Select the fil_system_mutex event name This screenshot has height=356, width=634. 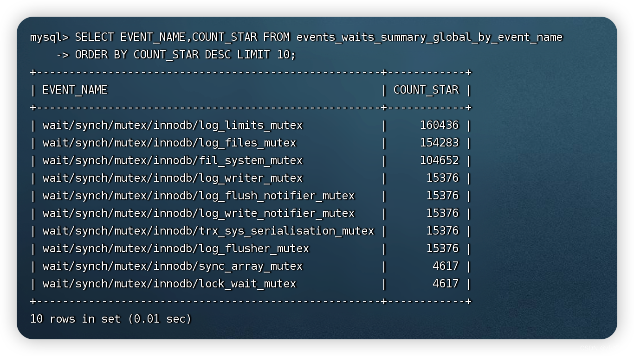pyautogui.click(x=172, y=160)
